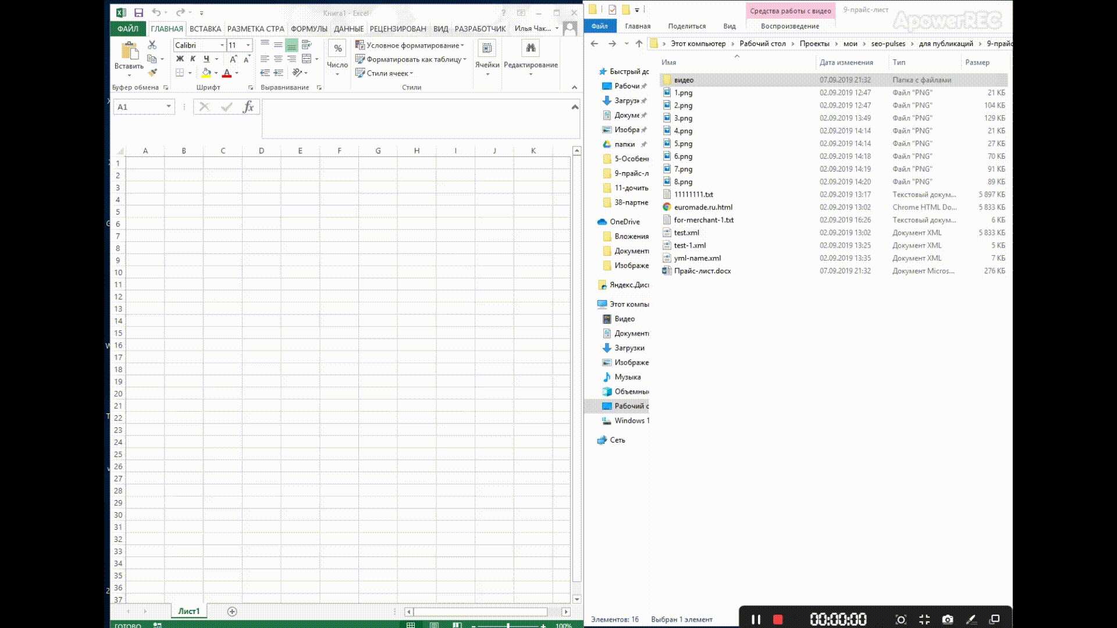
Task: Expand the font size dropdown
Action: (x=248, y=45)
